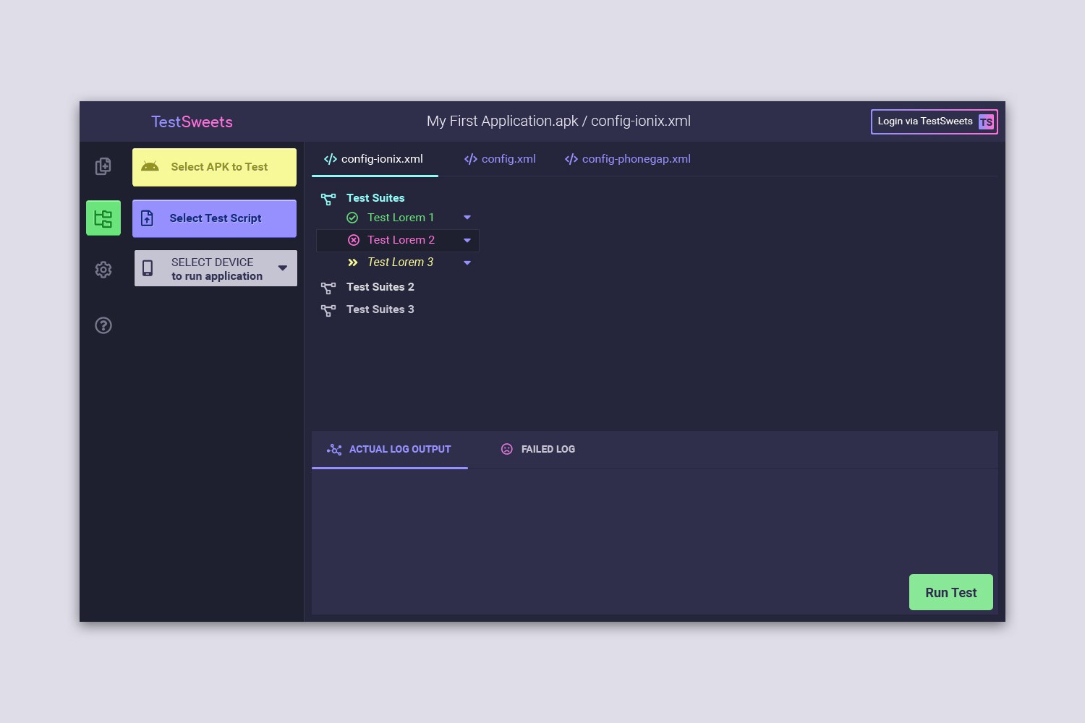Click the sad face Failed Log icon
Viewport: 1085px width, 723px height.
pyautogui.click(x=507, y=449)
